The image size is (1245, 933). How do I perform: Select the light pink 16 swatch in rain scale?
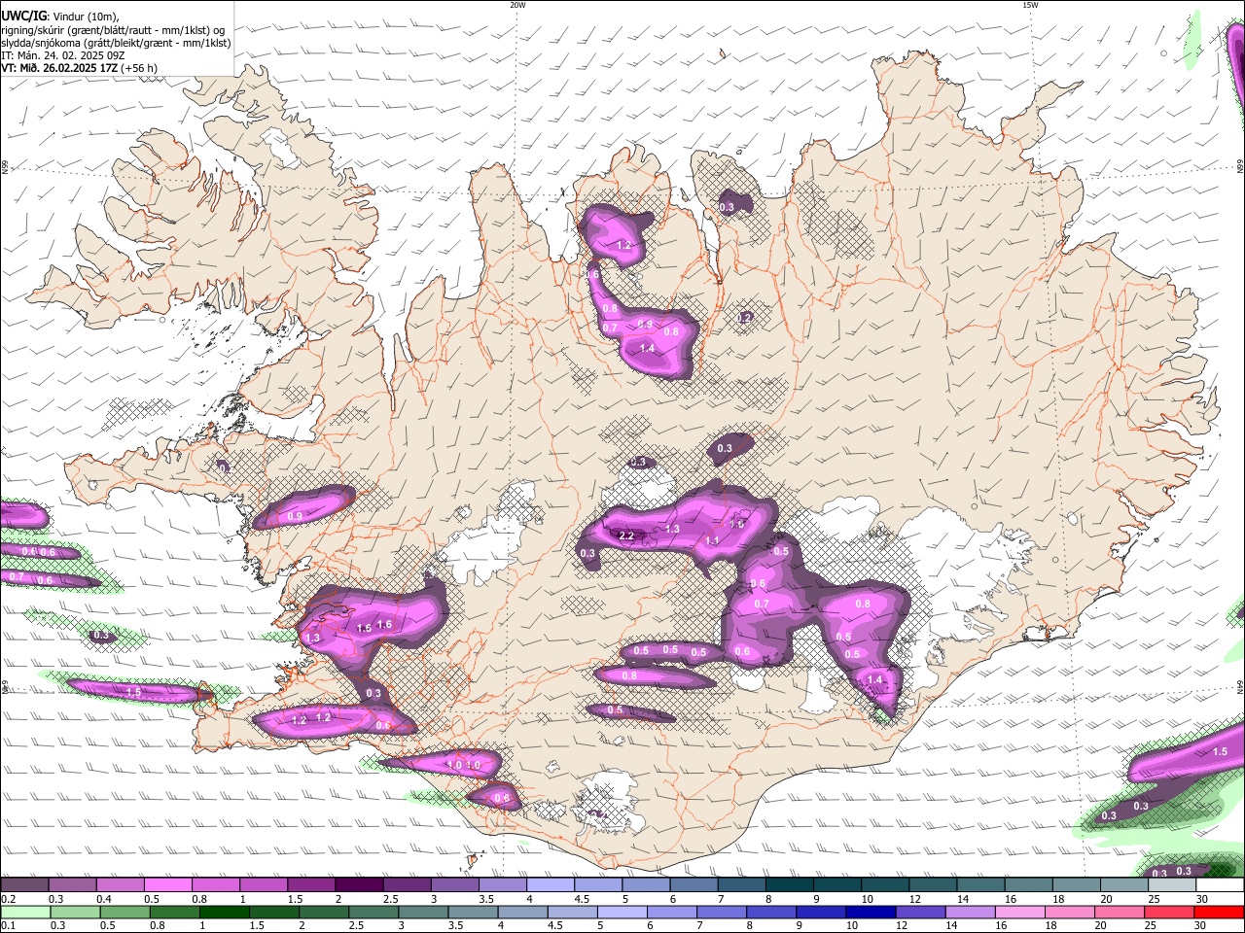point(1021,913)
